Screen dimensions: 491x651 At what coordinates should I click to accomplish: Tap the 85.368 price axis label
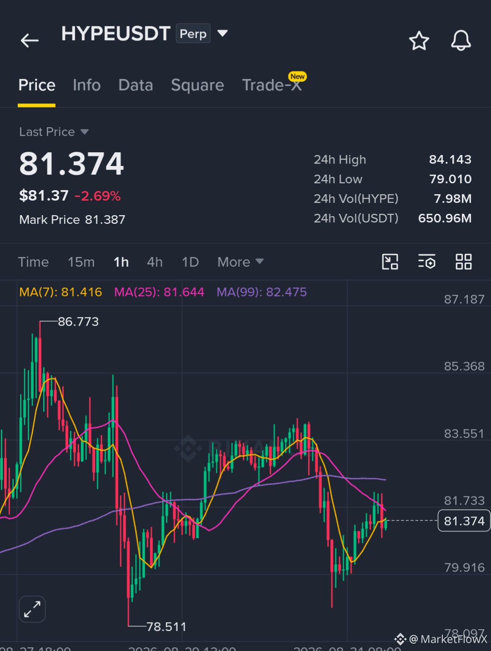[x=464, y=367]
